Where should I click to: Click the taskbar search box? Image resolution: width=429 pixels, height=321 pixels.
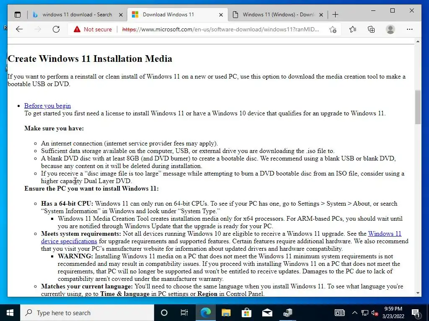(x=87, y=313)
